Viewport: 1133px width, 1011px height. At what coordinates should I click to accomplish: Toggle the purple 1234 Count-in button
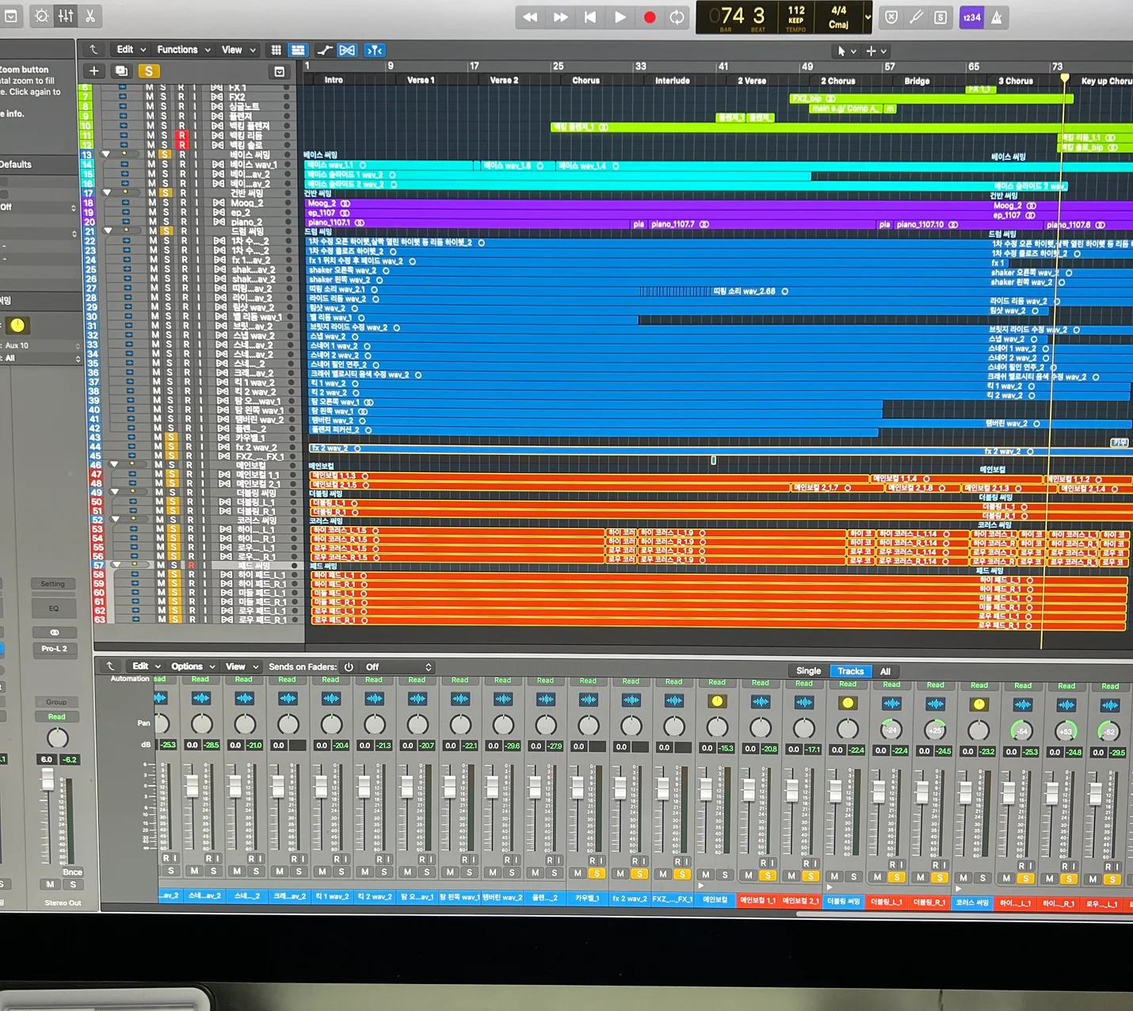pos(971,17)
